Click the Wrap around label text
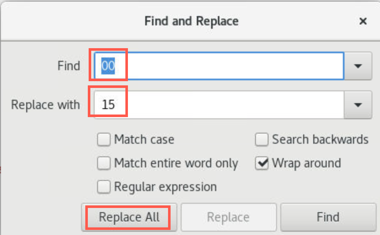Viewport: 380px width, 235px height. (307, 163)
